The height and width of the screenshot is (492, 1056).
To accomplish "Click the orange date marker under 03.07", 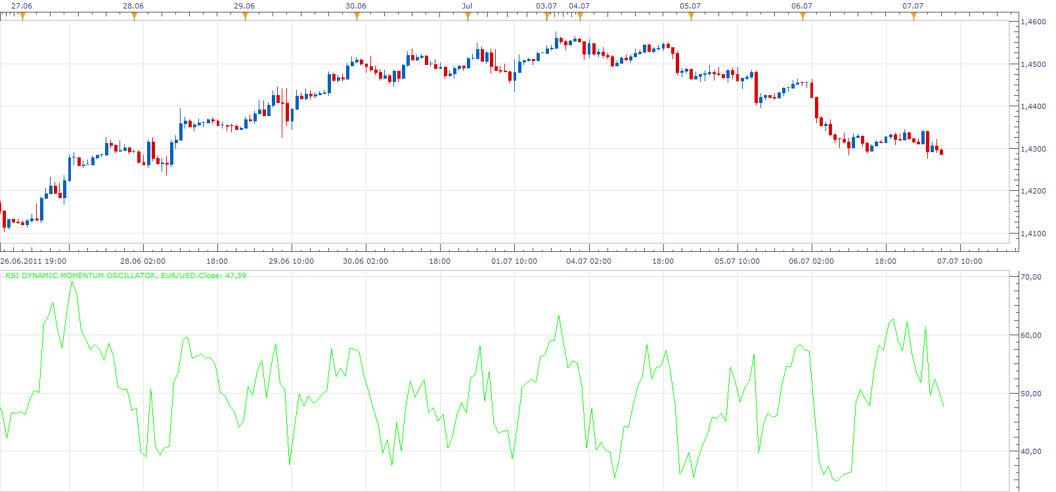I will tap(547, 16).
